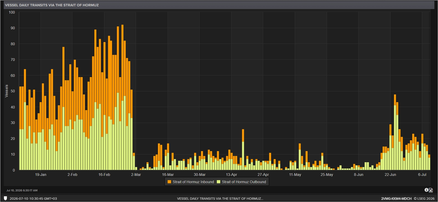The image size is (438, 202).
Task: Click the 13-Apr date axis label
Action: tap(231, 174)
